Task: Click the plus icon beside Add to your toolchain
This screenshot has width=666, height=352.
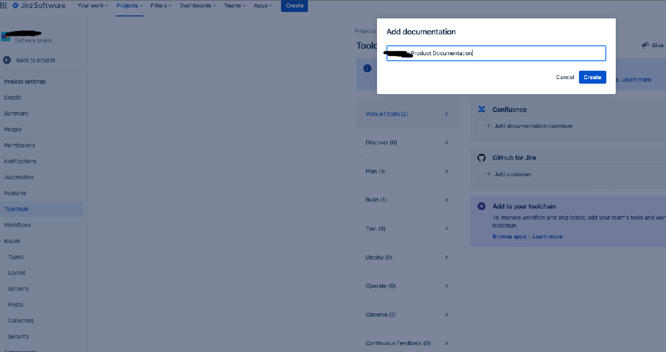Action: pyautogui.click(x=481, y=206)
